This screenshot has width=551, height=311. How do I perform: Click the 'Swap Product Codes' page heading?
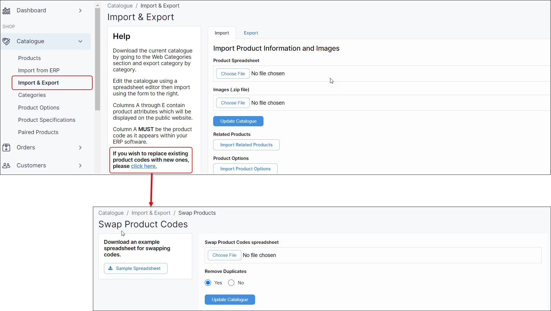pos(143,224)
